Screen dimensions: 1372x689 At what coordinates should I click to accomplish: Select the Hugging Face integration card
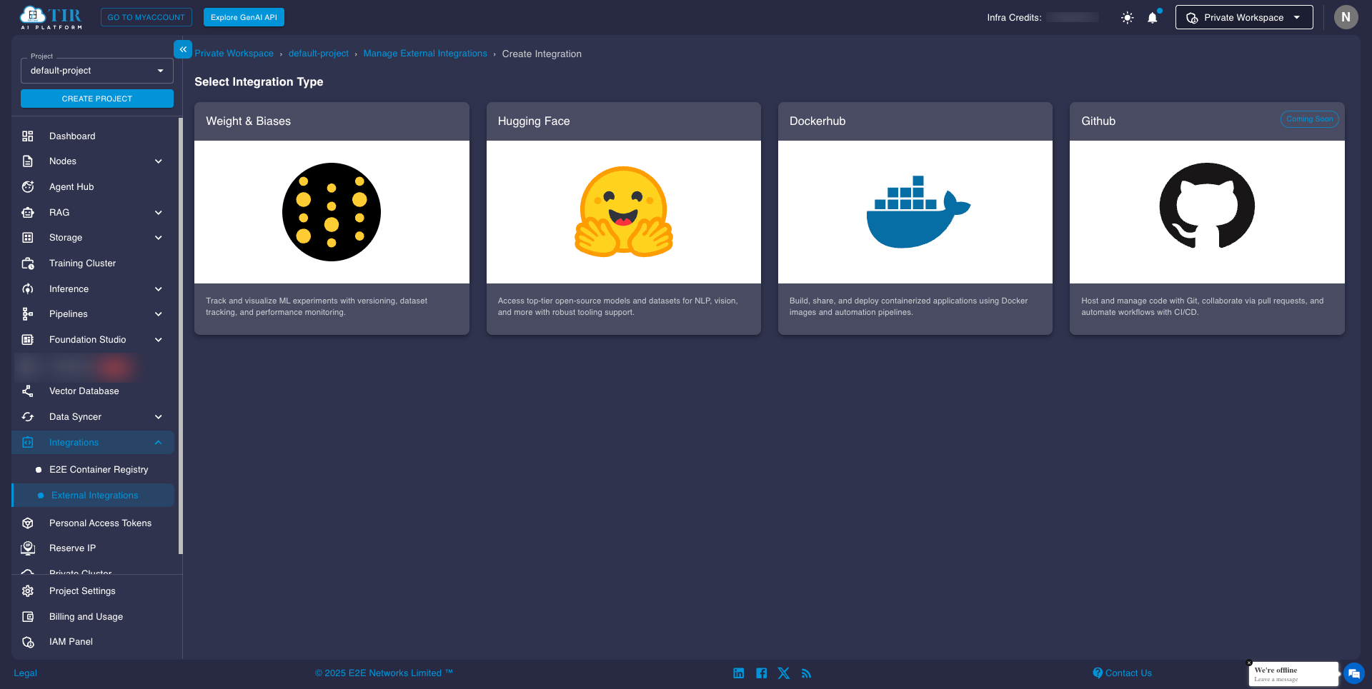pos(623,218)
